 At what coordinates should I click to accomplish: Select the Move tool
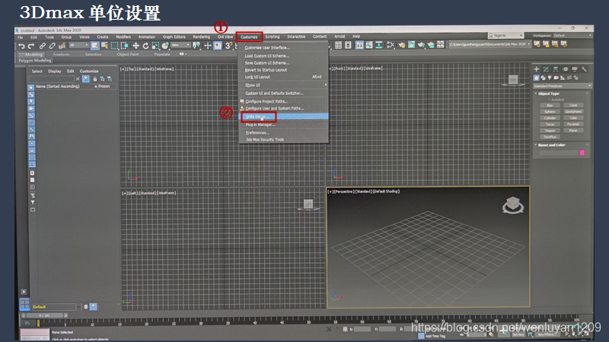(x=136, y=46)
